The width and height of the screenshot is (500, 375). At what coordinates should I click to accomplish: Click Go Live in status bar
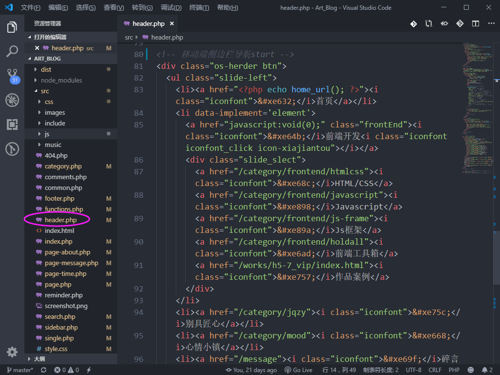[298, 370]
